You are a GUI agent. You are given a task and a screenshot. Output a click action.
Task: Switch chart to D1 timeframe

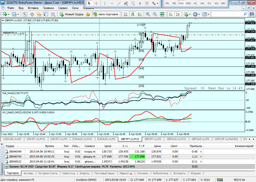(x=209, y=3)
